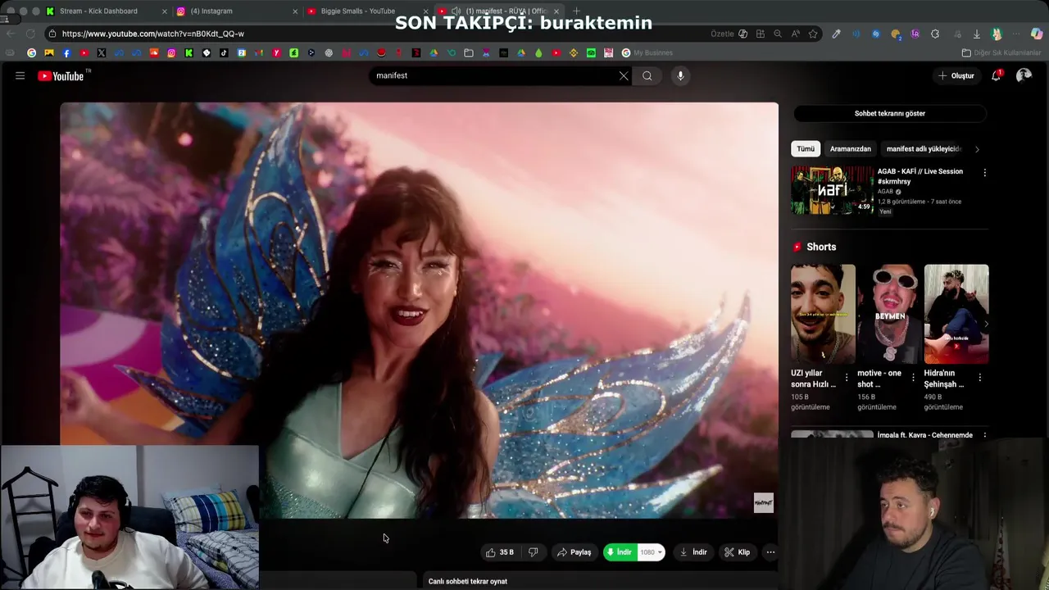Open the account avatar menu
The height and width of the screenshot is (590, 1049).
[x=1024, y=75]
